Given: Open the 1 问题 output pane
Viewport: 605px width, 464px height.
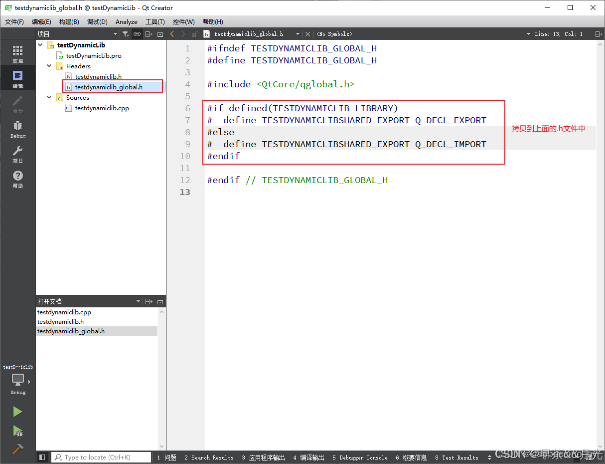Looking at the screenshot, I should coord(166,458).
